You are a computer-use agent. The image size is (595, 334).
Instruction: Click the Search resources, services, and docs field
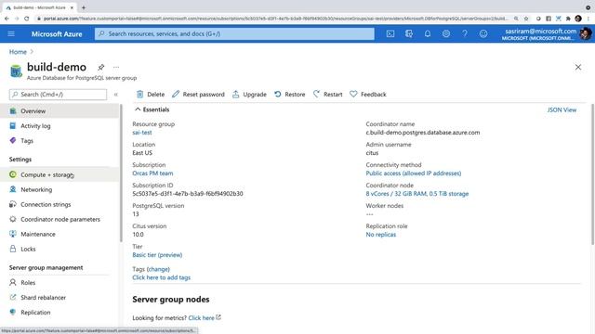(234, 33)
